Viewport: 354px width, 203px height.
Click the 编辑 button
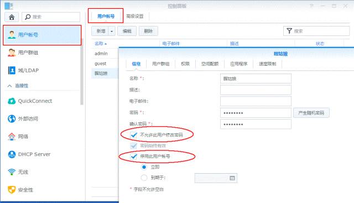pos(127,31)
